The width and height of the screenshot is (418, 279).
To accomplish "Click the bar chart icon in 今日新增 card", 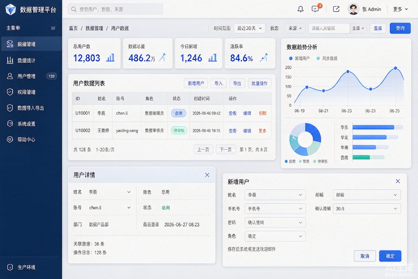I will pyautogui.click(x=212, y=58).
